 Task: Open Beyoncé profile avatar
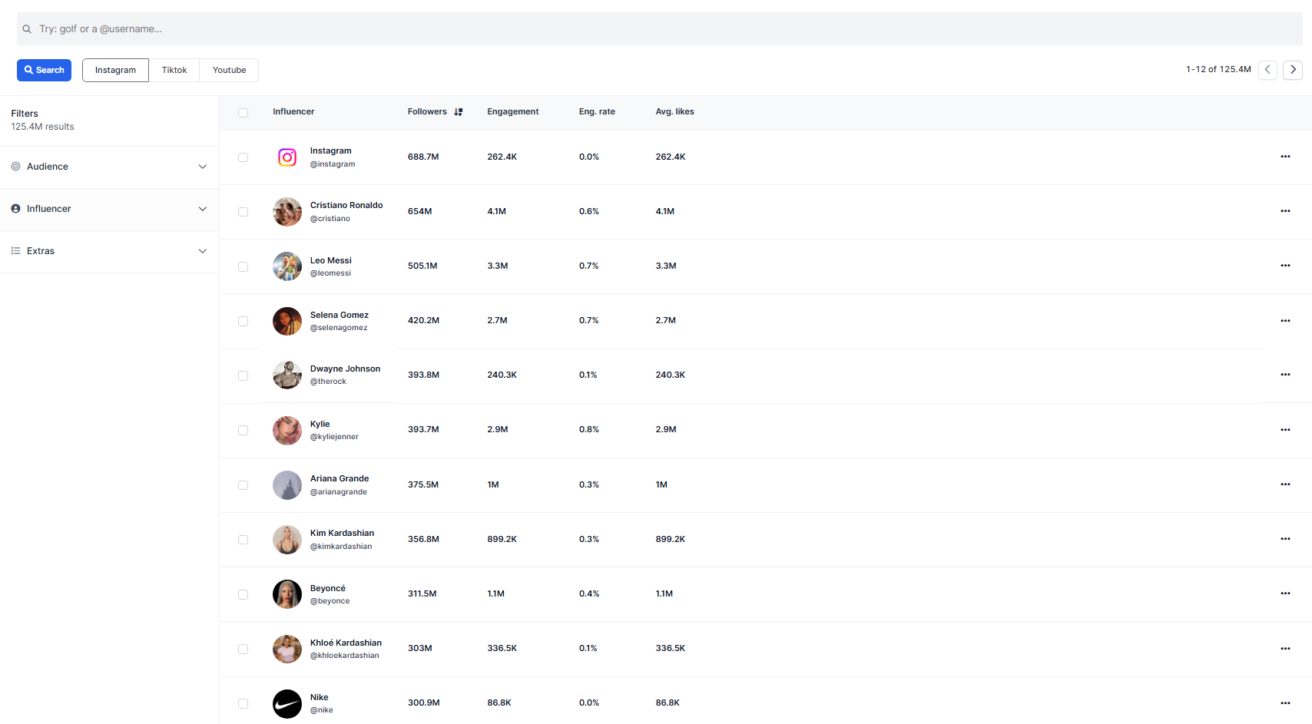tap(287, 594)
